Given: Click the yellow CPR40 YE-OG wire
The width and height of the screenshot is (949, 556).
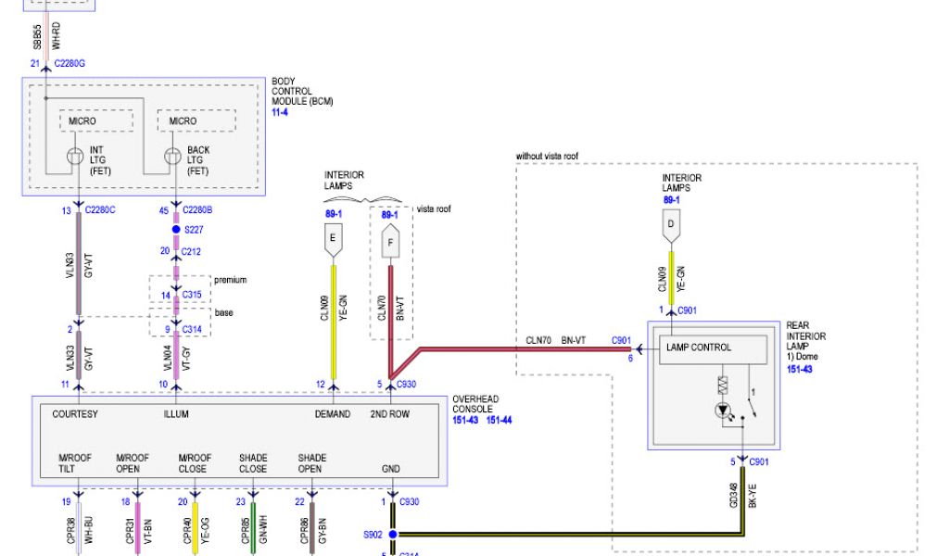Looking at the screenshot, I should pos(195,528).
